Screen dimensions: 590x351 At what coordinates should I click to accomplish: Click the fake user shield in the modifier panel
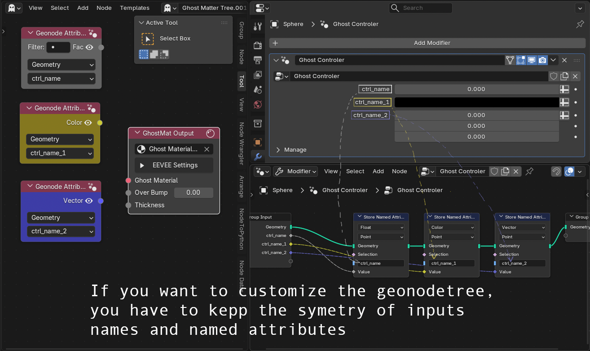[x=554, y=76]
